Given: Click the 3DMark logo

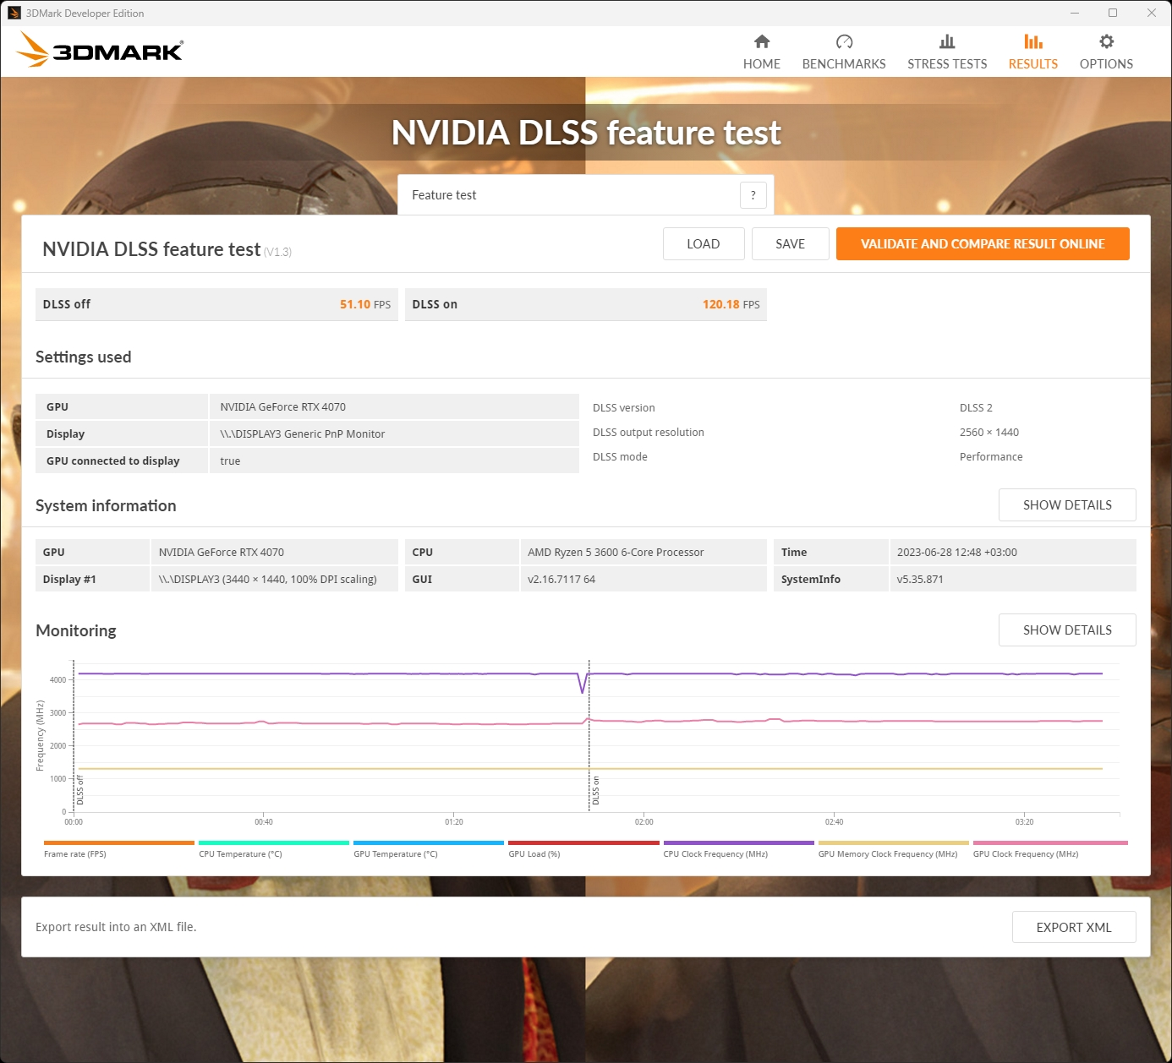Looking at the screenshot, I should click(x=100, y=50).
